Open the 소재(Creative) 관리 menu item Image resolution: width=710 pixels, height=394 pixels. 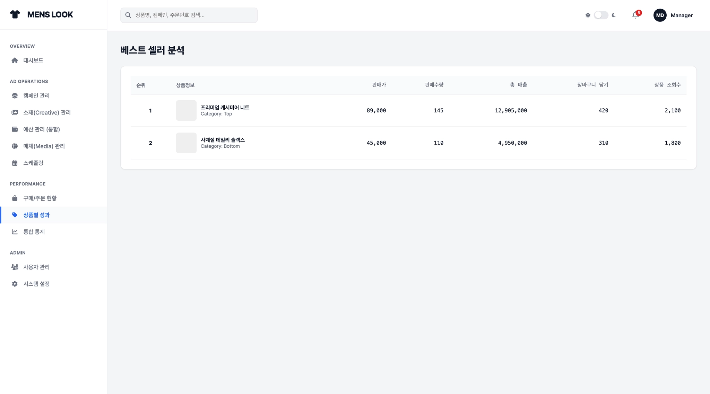click(x=47, y=112)
